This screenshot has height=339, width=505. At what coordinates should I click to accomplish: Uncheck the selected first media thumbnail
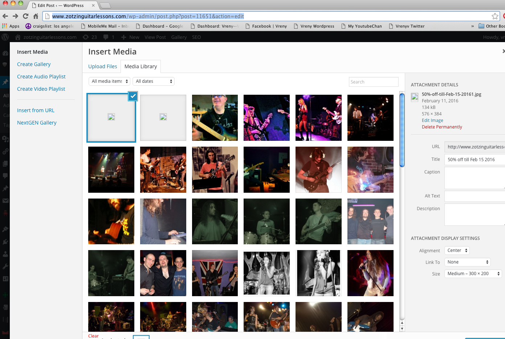133,96
